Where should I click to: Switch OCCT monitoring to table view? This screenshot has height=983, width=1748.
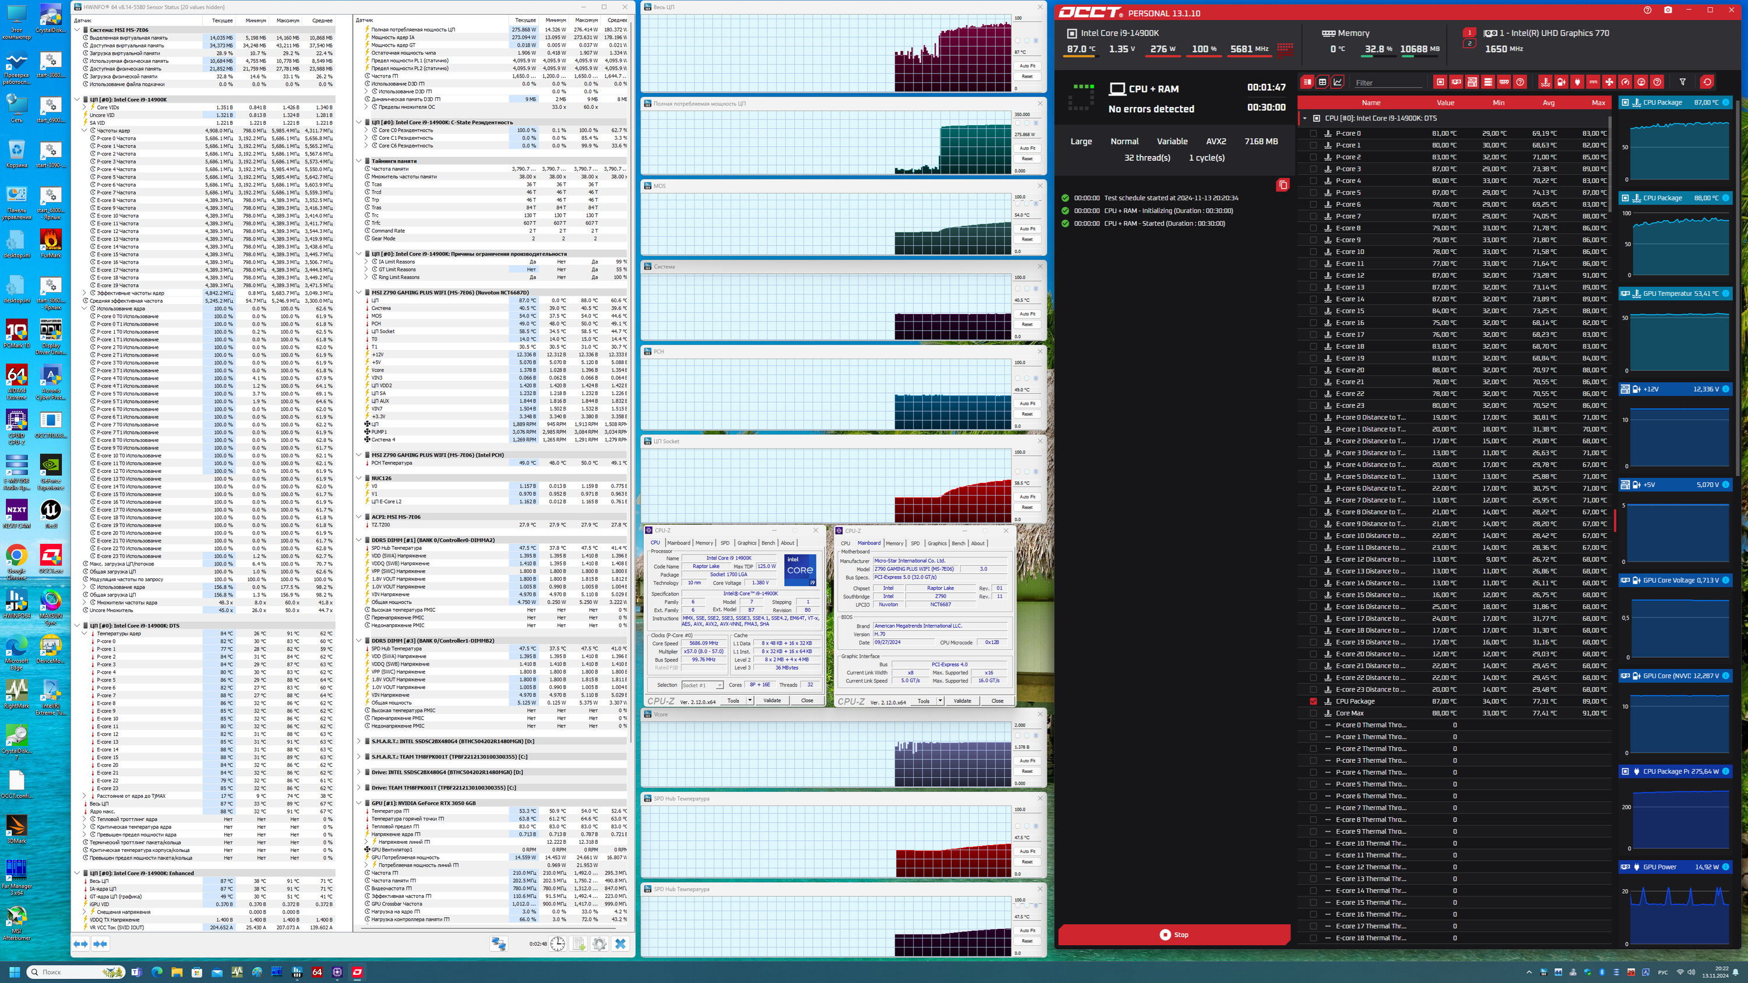tap(1322, 82)
